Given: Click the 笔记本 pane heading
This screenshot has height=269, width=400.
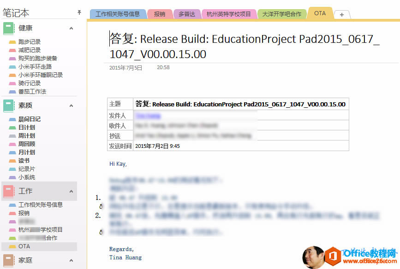Looking at the screenshot, I should coord(16,13).
